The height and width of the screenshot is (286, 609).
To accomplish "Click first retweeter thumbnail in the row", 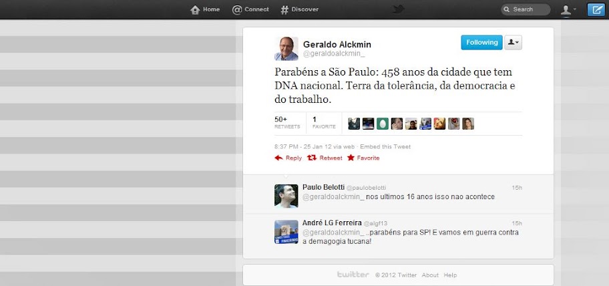I will 354,124.
